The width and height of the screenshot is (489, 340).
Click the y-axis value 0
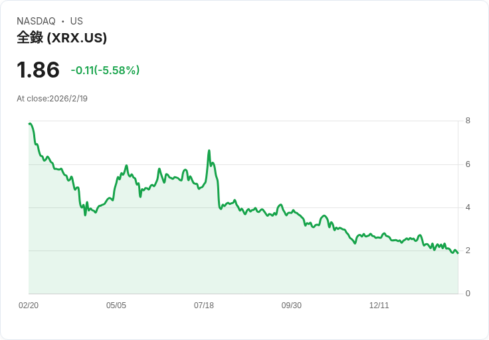(468, 294)
